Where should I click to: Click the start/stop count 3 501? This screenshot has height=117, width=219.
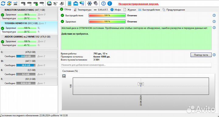[96, 60]
